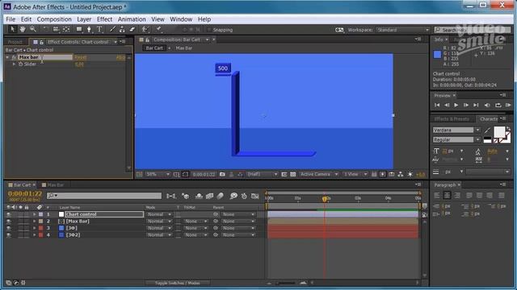Image resolution: width=517 pixels, height=290 pixels.
Task: Open the 1 View layout dropdown
Action: pos(355,174)
